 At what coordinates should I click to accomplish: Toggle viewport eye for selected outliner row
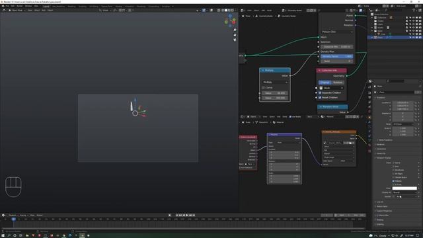click(413, 38)
